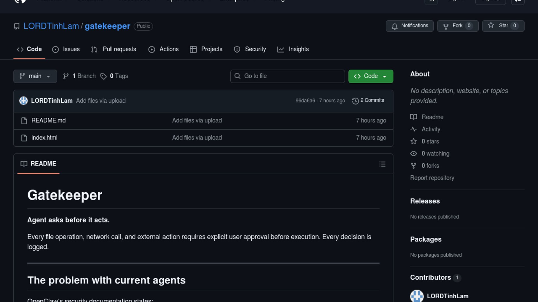Click the branch icon next to 1 Branch
This screenshot has height=302, width=538.
pyautogui.click(x=66, y=76)
